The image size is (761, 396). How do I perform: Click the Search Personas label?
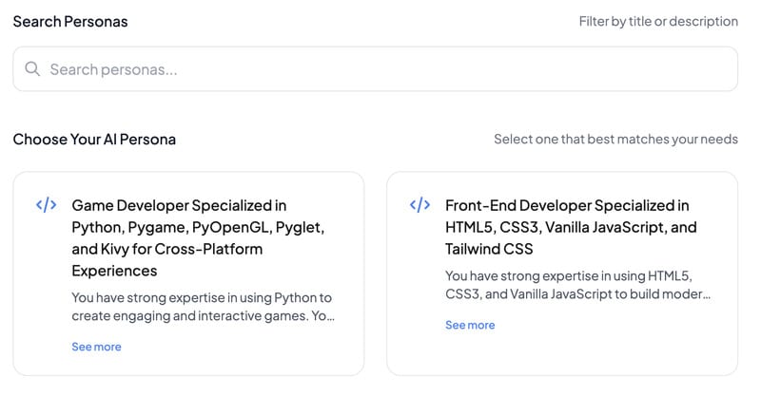[x=70, y=21]
